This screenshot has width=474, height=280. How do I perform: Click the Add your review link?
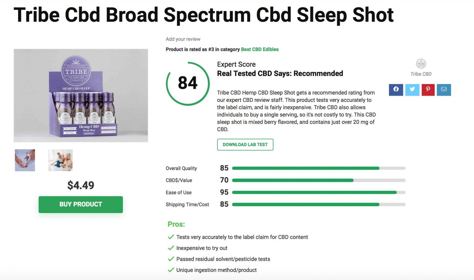click(183, 39)
